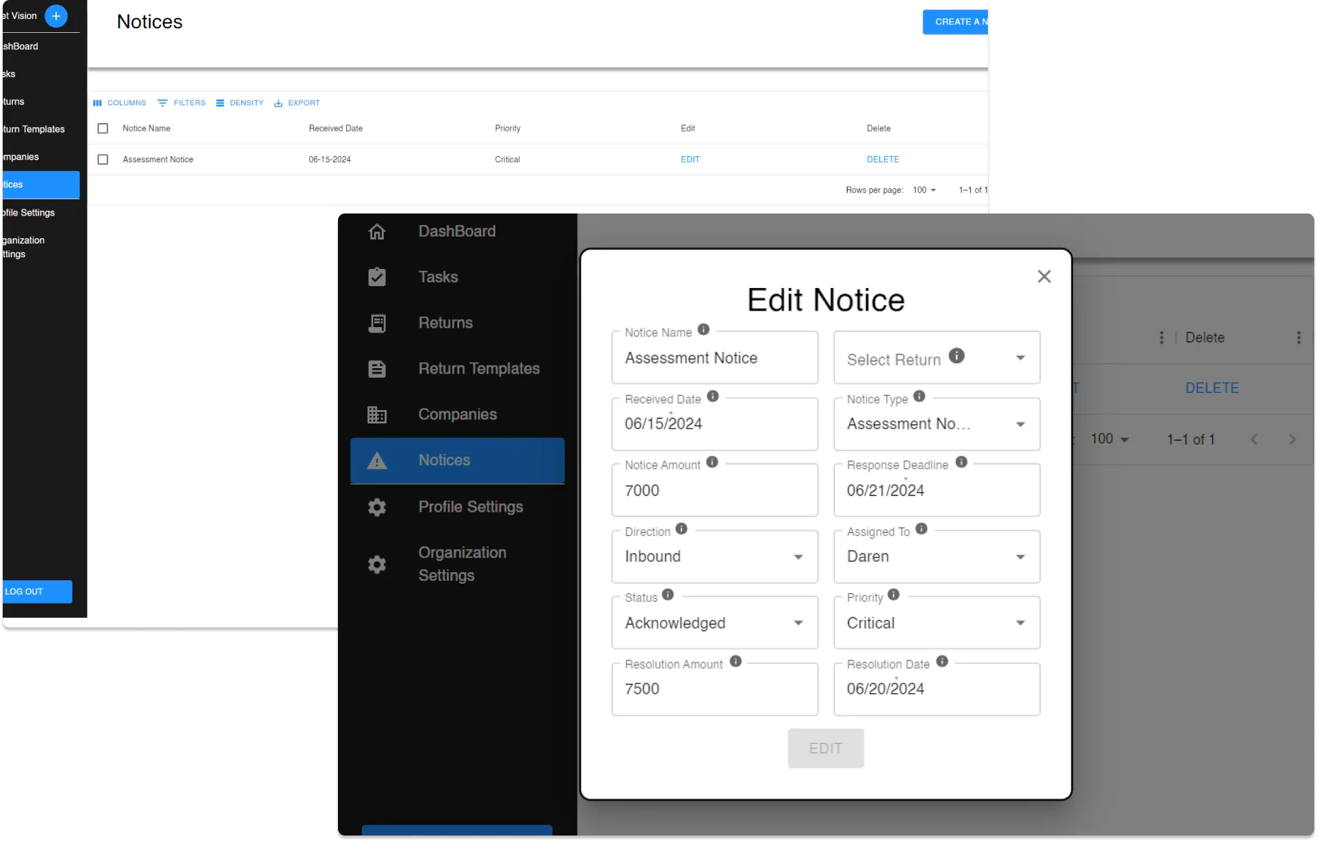This screenshot has height=841, width=1317.
Task: Toggle the select-all checkbox in table header
Action: click(x=103, y=128)
